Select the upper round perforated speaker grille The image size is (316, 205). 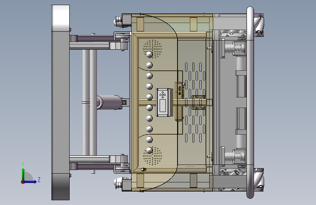point(153,49)
